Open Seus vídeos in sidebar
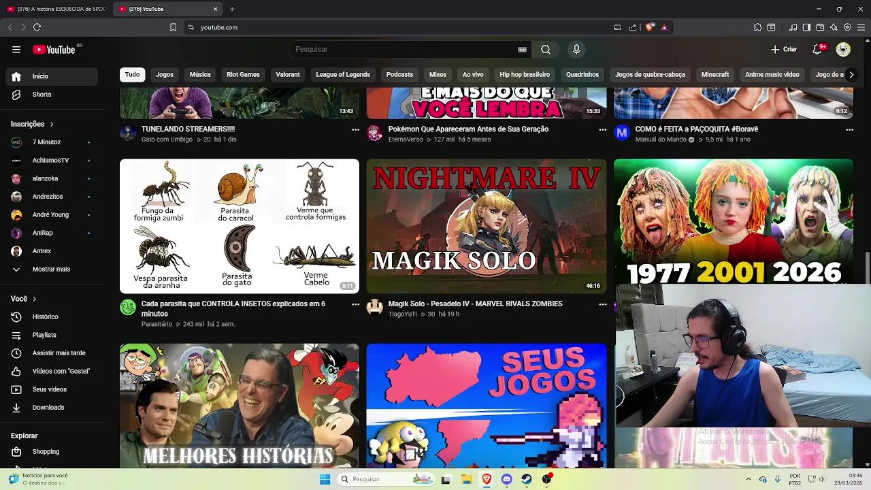This screenshot has width=871, height=490. coord(52,389)
